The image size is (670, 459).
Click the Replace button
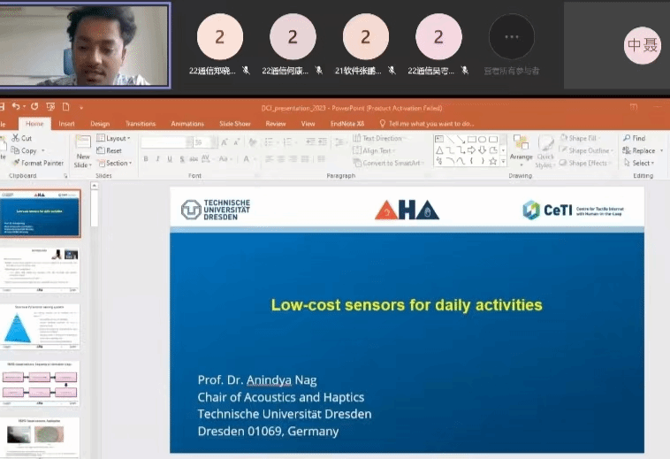(642, 151)
